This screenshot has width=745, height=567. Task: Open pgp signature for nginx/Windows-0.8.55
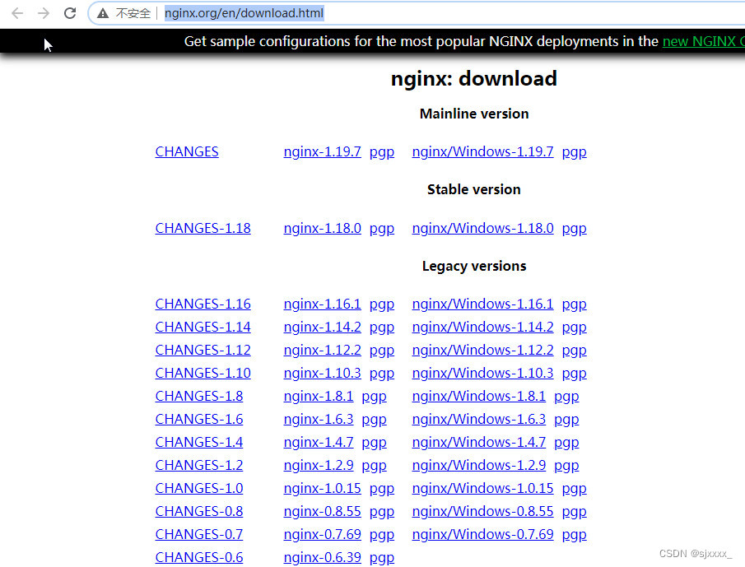575,512
